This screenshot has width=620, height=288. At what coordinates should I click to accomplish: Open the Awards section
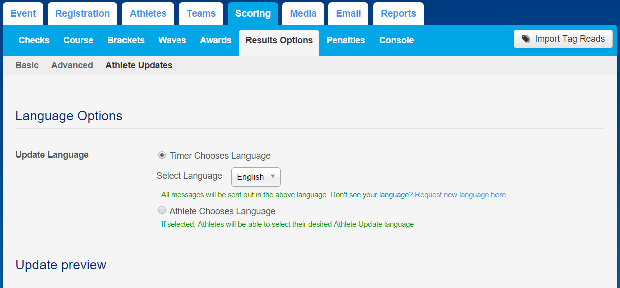216,40
